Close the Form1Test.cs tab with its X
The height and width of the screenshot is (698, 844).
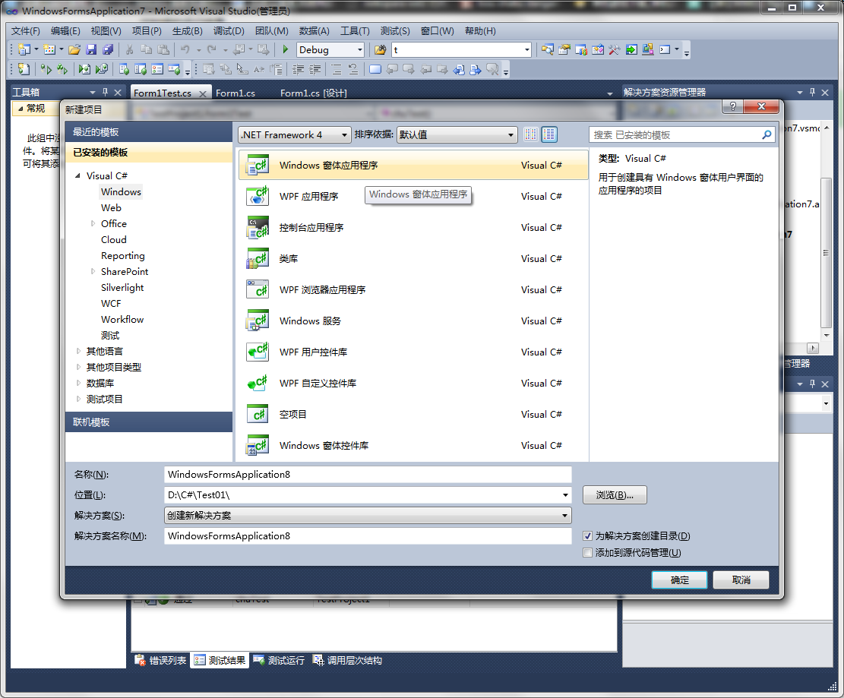click(x=202, y=93)
